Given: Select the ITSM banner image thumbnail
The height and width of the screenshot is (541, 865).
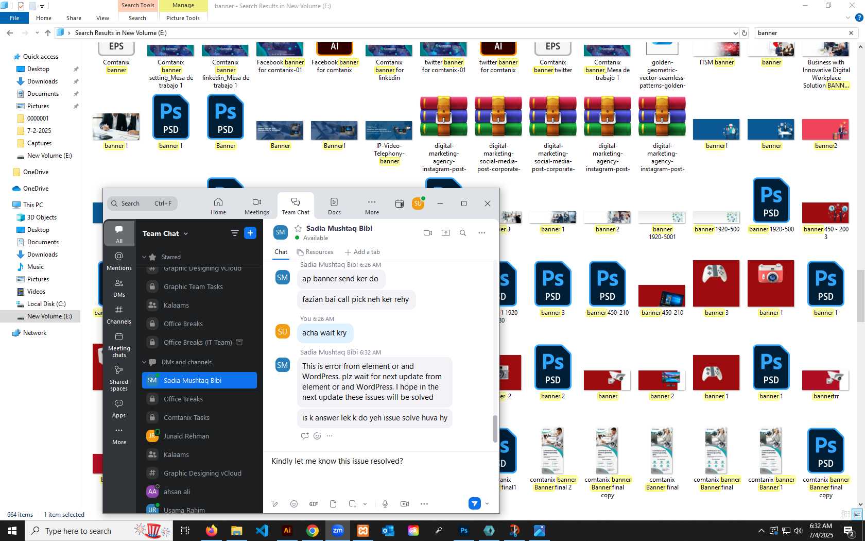Looking at the screenshot, I should 717,49.
